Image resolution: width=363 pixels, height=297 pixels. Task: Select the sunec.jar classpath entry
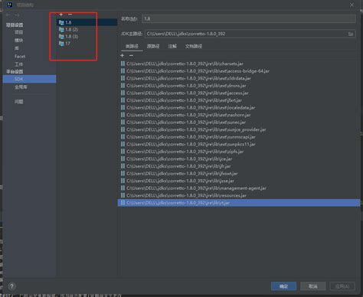239,122
